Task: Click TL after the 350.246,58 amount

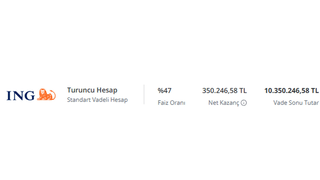Action: pyautogui.click(x=243, y=90)
